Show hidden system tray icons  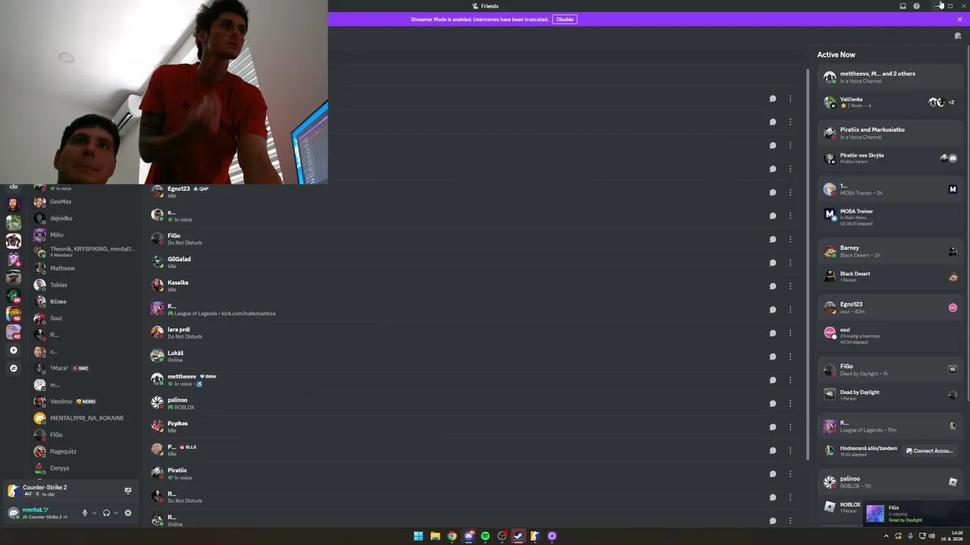coord(886,536)
